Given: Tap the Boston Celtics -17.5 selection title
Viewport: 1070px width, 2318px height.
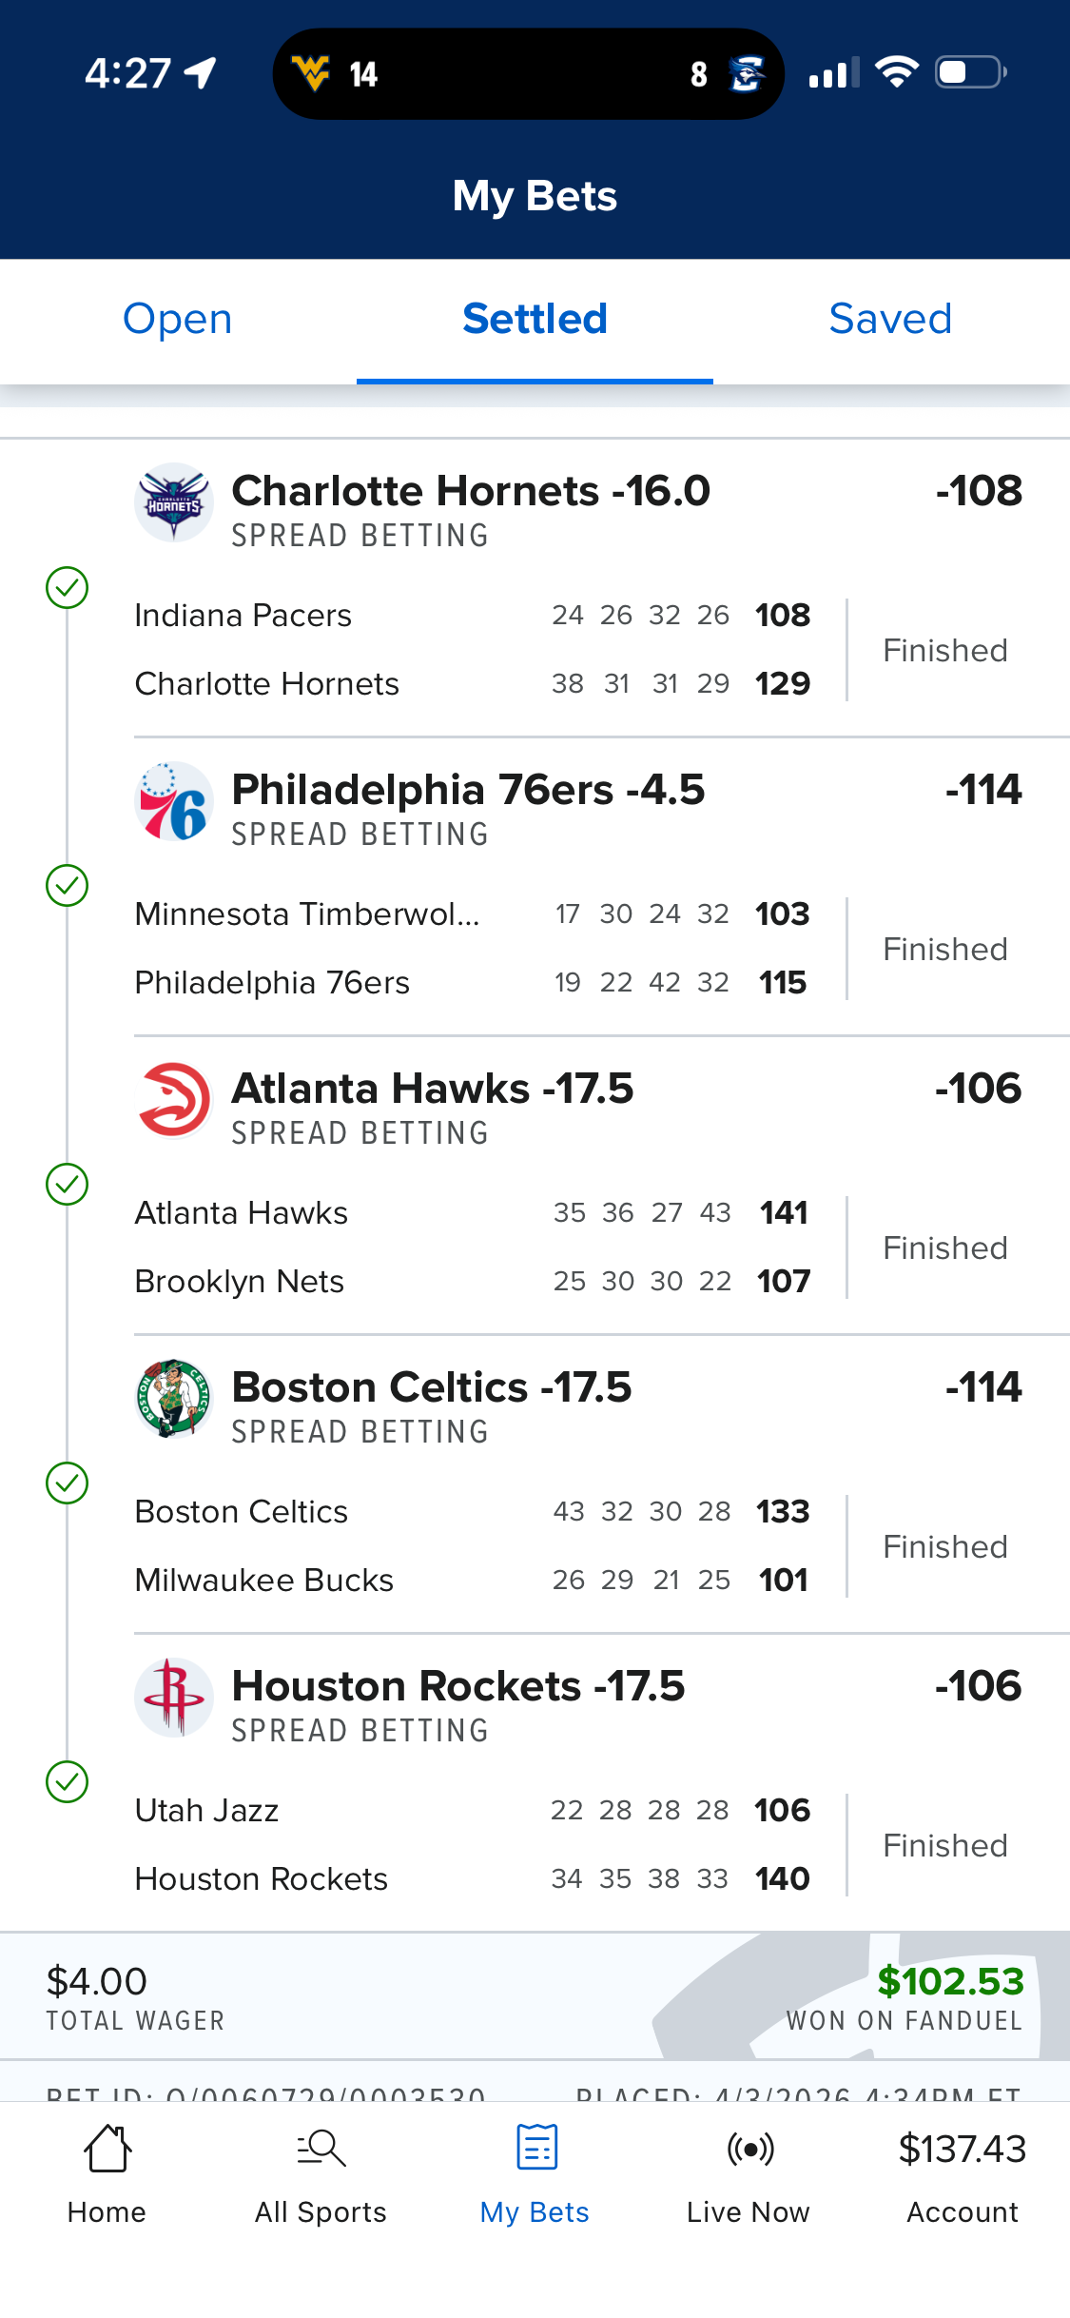Looking at the screenshot, I should tap(432, 1387).
